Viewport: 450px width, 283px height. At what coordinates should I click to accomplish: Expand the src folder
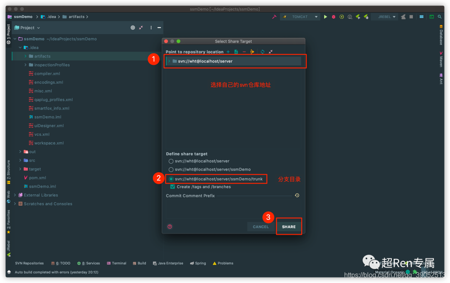pos(20,161)
